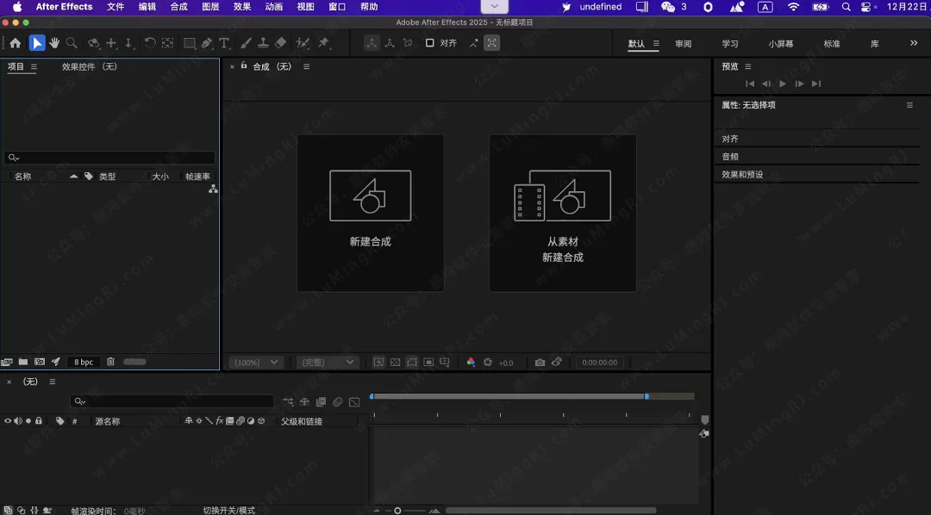Toggle the timeline lock column icon
Image resolution: width=931 pixels, height=515 pixels.
coord(39,421)
